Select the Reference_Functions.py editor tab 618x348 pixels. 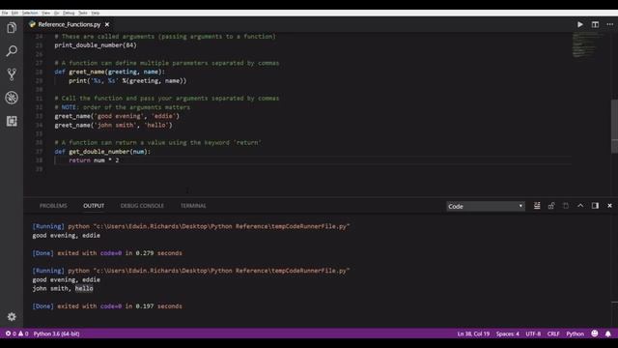point(69,24)
